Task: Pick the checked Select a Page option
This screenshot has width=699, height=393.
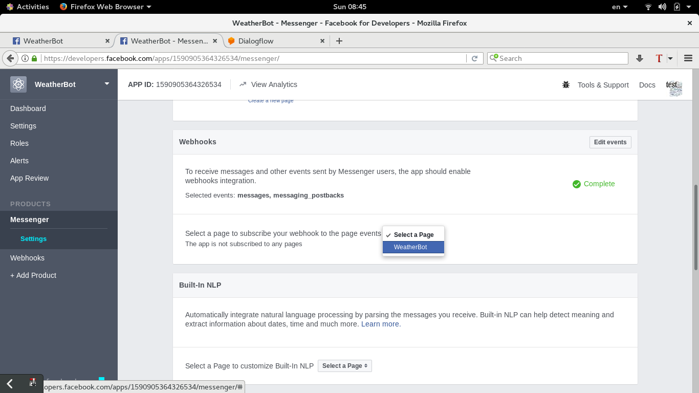Action: [x=413, y=235]
